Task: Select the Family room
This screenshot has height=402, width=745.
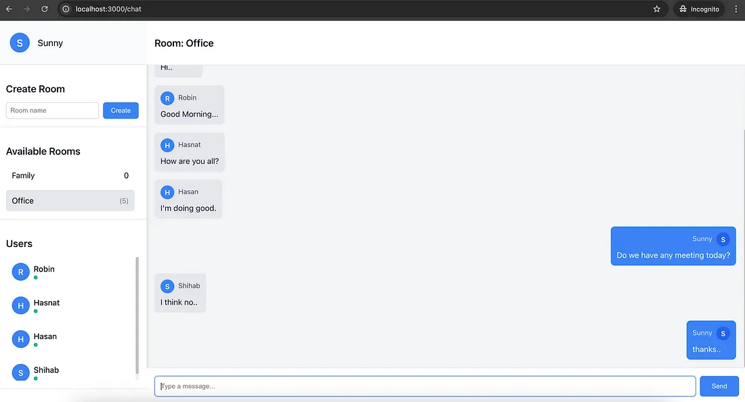Action: tap(70, 176)
